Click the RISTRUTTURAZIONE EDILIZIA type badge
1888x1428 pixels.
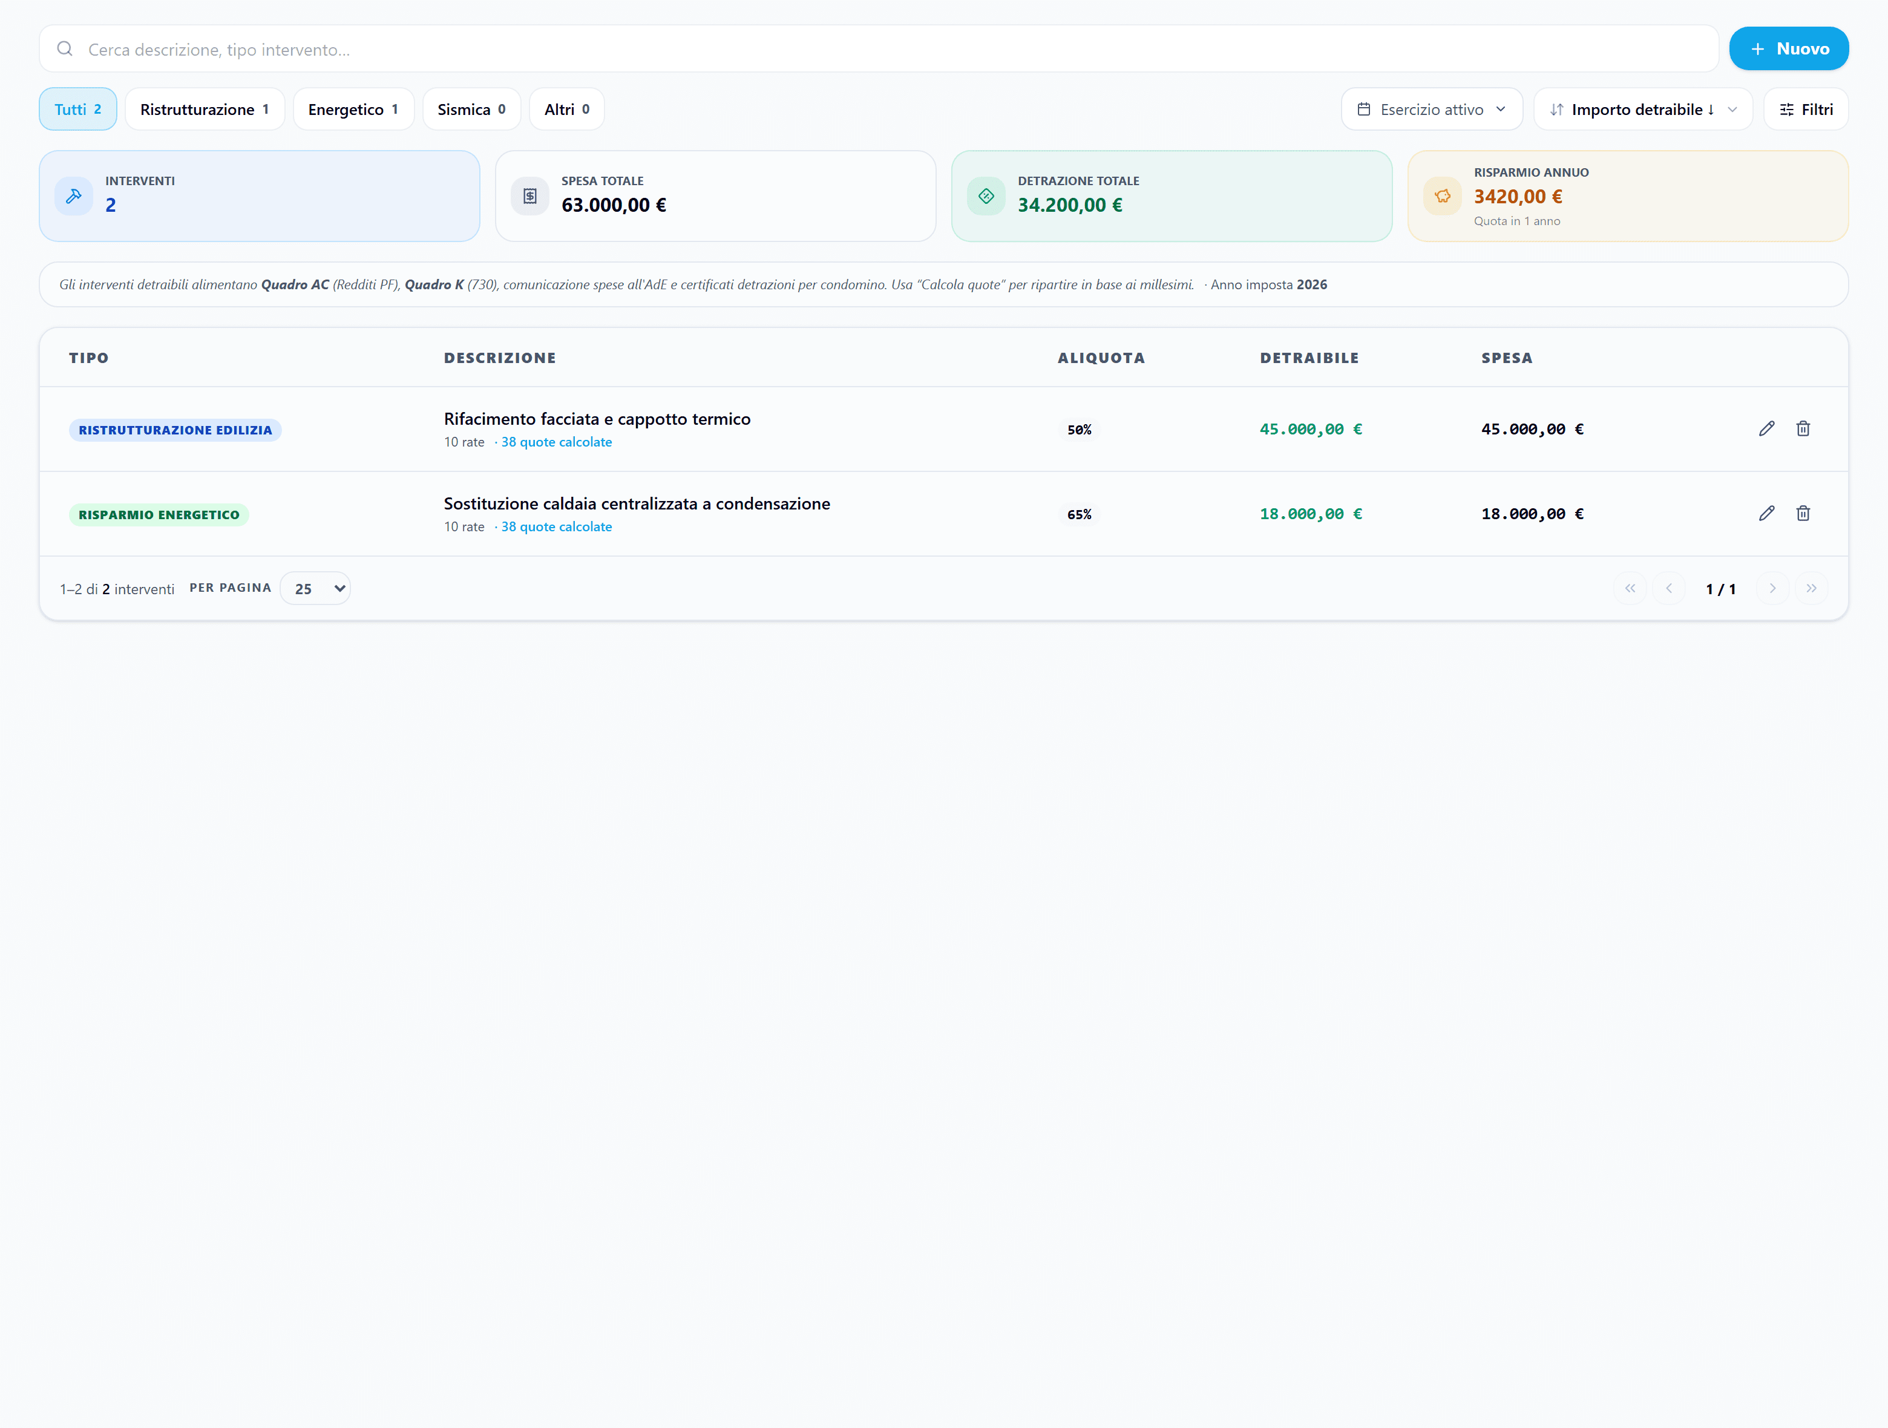(x=175, y=430)
